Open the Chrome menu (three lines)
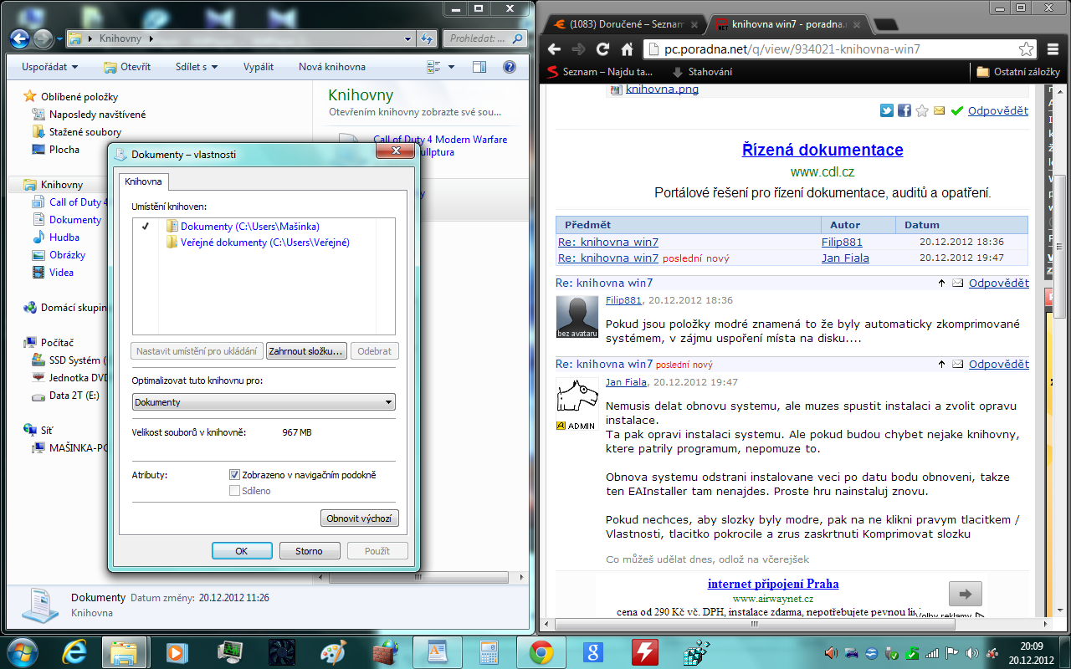Image resolution: width=1071 pixels, height=669 pixels. coord(1052,49)
